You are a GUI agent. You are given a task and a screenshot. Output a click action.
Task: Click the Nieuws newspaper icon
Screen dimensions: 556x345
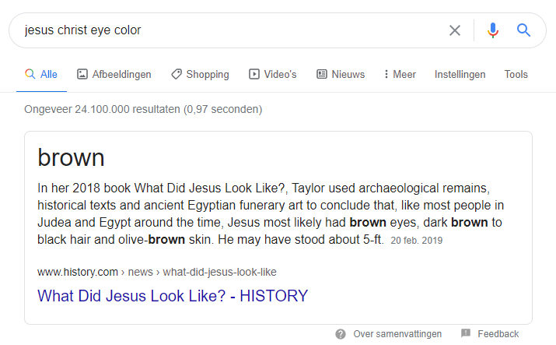(322, 75)
